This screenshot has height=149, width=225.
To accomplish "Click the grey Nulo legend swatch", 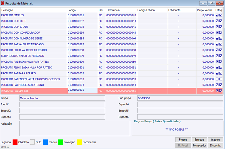I will click(x=32, y=142).
